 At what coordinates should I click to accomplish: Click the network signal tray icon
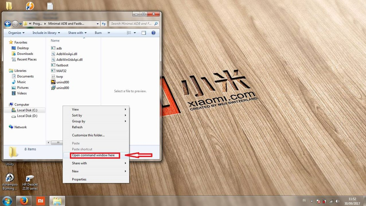click(x=331, y=201)
